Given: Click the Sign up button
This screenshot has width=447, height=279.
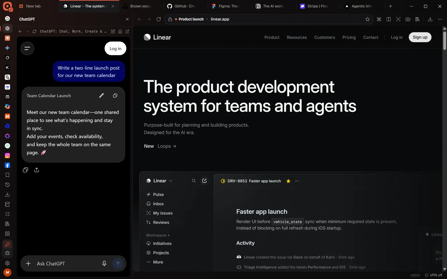Looking at the screenshot, I should click(x=420, y=37).
